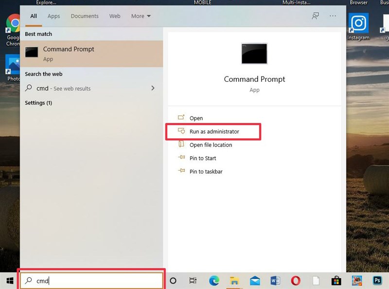Click Run as administrator

[x=214, y=132]
